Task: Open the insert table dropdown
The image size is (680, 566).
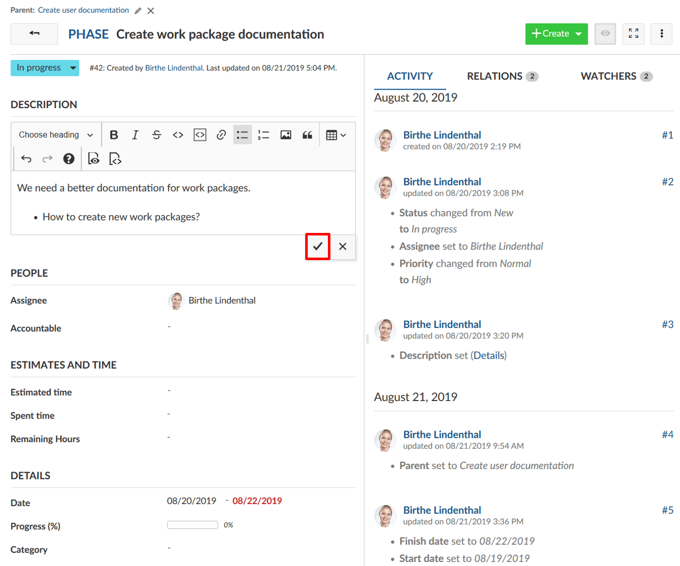Action: coord(335,135)
